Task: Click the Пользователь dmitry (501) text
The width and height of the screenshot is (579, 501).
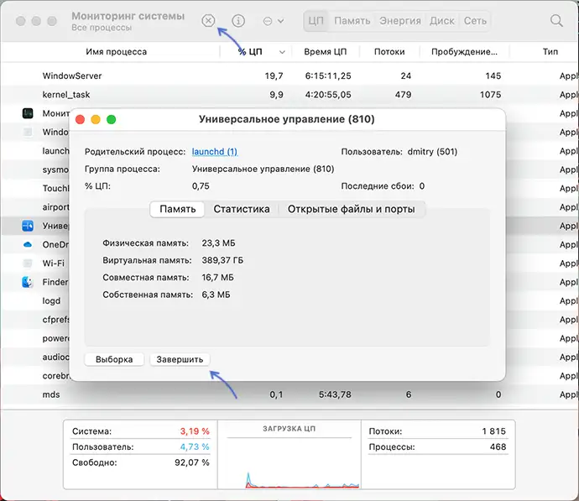Action: pos(399,152)
